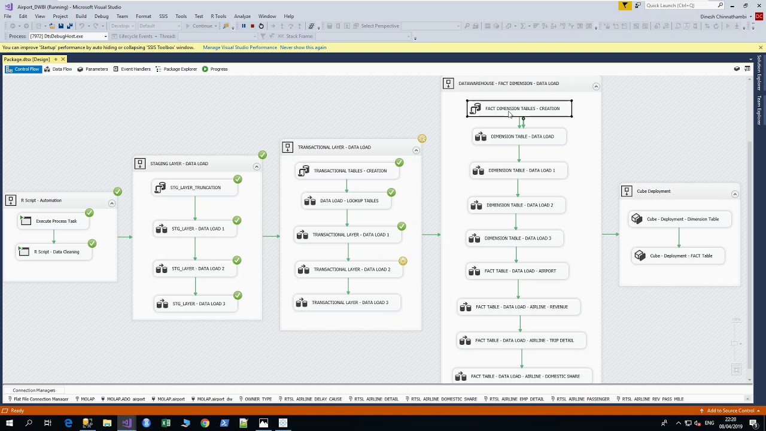Select Cube - Deployment - Dimension Table task icon
This screenshot has width=766, height=431.
pyautogui.click(x=637, y=219)
